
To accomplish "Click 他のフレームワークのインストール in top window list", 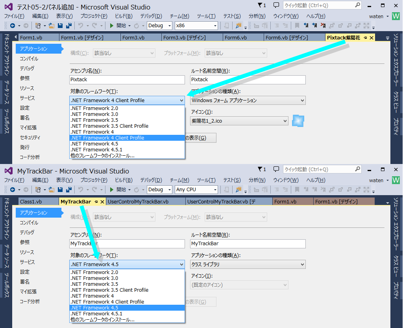I will (127, 155).
